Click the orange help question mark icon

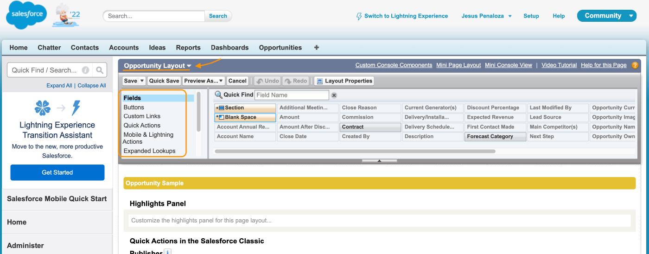tap(635, 65)
